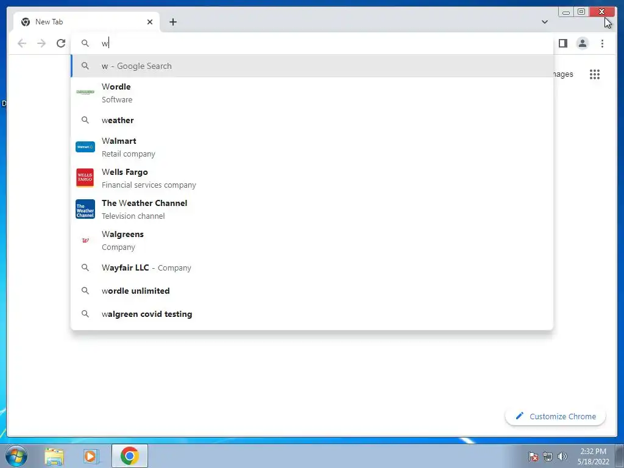The width and height of the screenshot is (624, 468).
Task: Open the Windows Start menu
Action: click(16, 456)
